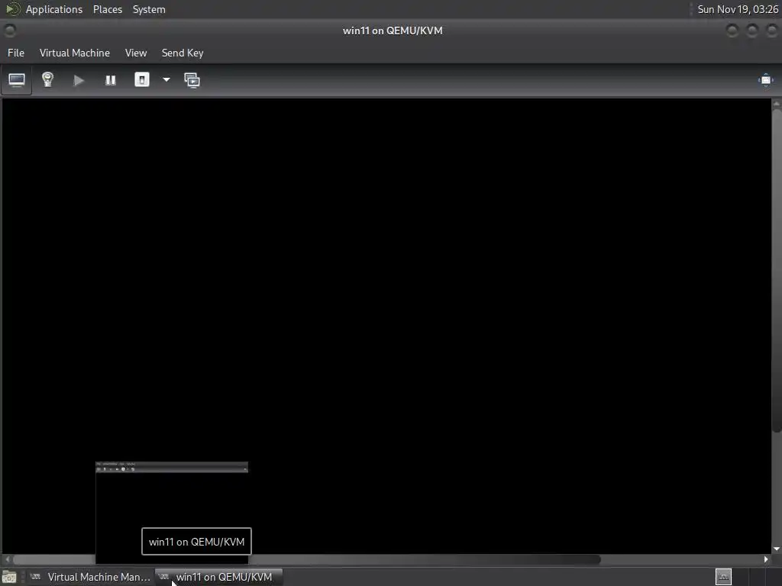The height and width of the screenshot is (586, 782).
Task: Open manage VM snapshots icon
Action: 192,80
